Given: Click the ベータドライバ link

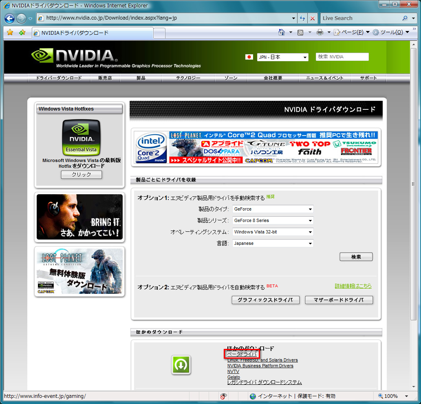Looking at the screenshot, I should pos(242,354).
